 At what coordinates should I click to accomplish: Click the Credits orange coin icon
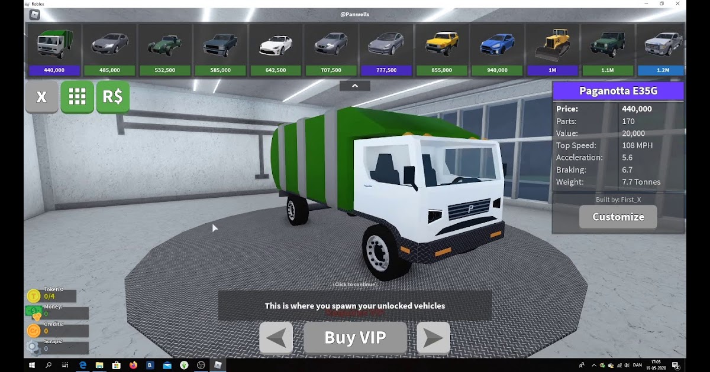tap(34, 331)
